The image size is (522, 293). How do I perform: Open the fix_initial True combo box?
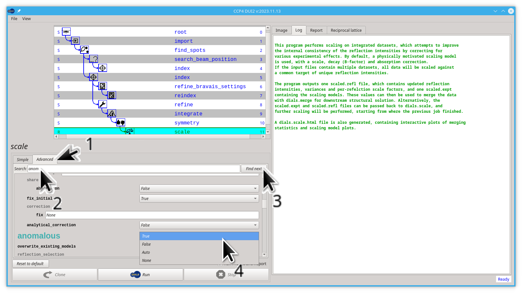[199, 199]
